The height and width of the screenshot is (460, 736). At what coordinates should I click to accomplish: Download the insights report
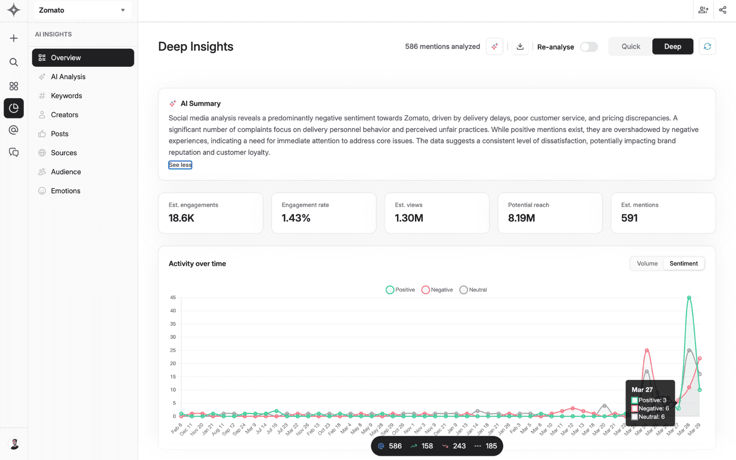(520, 46)
